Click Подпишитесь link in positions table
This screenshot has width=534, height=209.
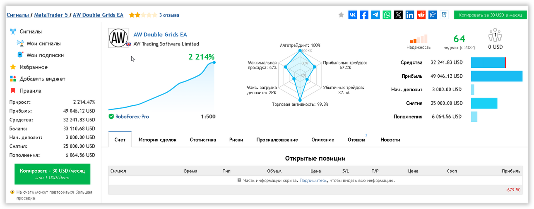[x=313, y=180]
